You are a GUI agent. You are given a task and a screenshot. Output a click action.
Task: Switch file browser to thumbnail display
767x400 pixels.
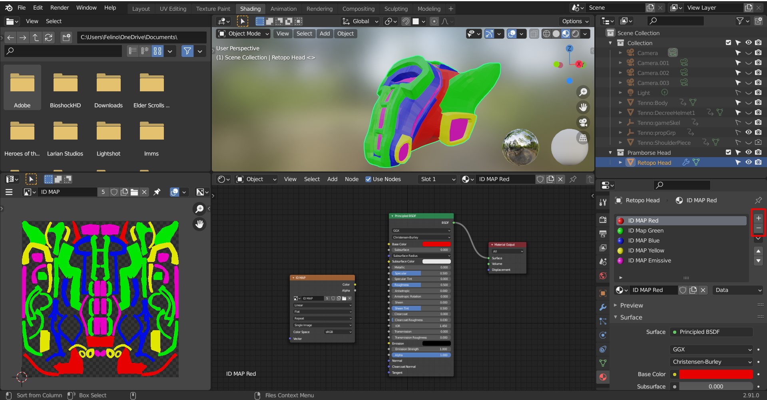click(157, 51)
